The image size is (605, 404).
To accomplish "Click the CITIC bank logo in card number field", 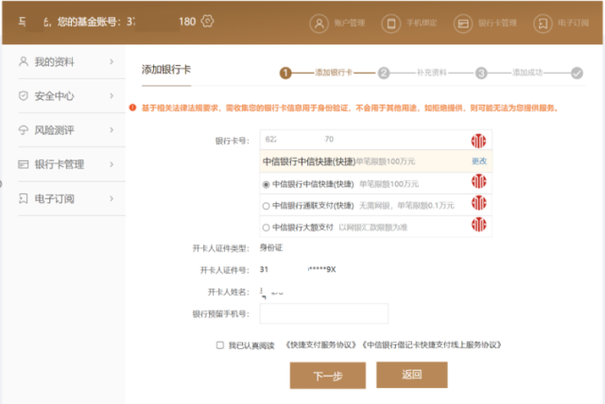I will (x=478, y=141).
